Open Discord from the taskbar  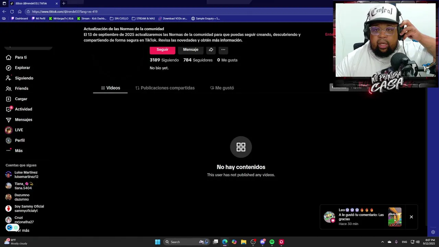point(263,242)
